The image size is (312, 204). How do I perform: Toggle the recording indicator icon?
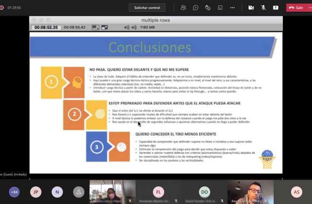click(x=2, y=8)
